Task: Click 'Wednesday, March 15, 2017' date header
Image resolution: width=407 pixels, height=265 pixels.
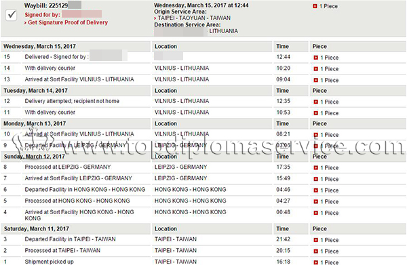Action: tap(39, 46)
